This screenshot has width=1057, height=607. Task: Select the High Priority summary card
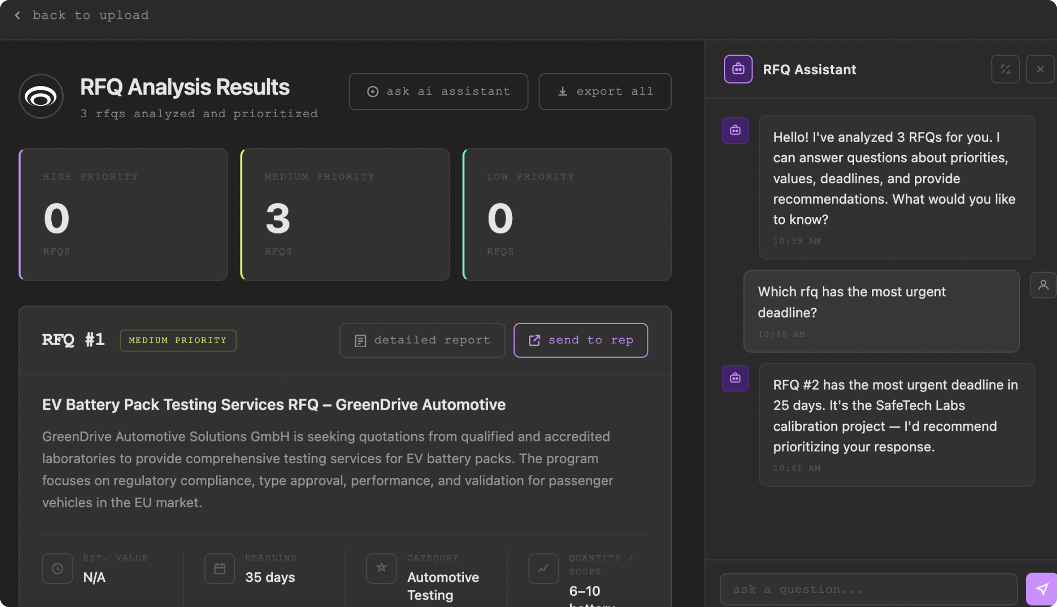click(x=124, y=214)
